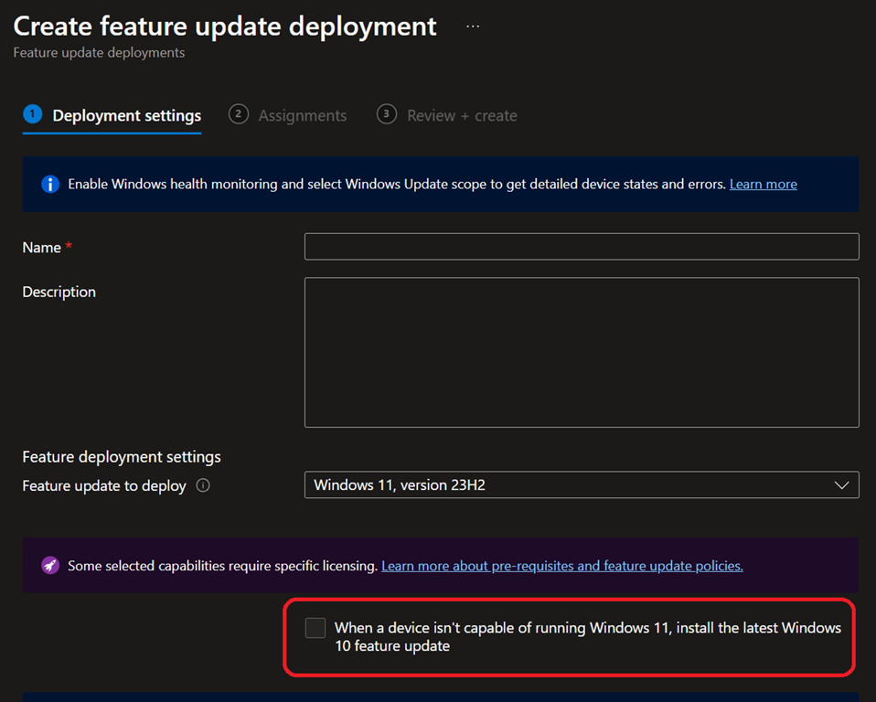Click the Feature update deployments subtitle
Viewport: 876px width, 702px height.
[99, 53]
